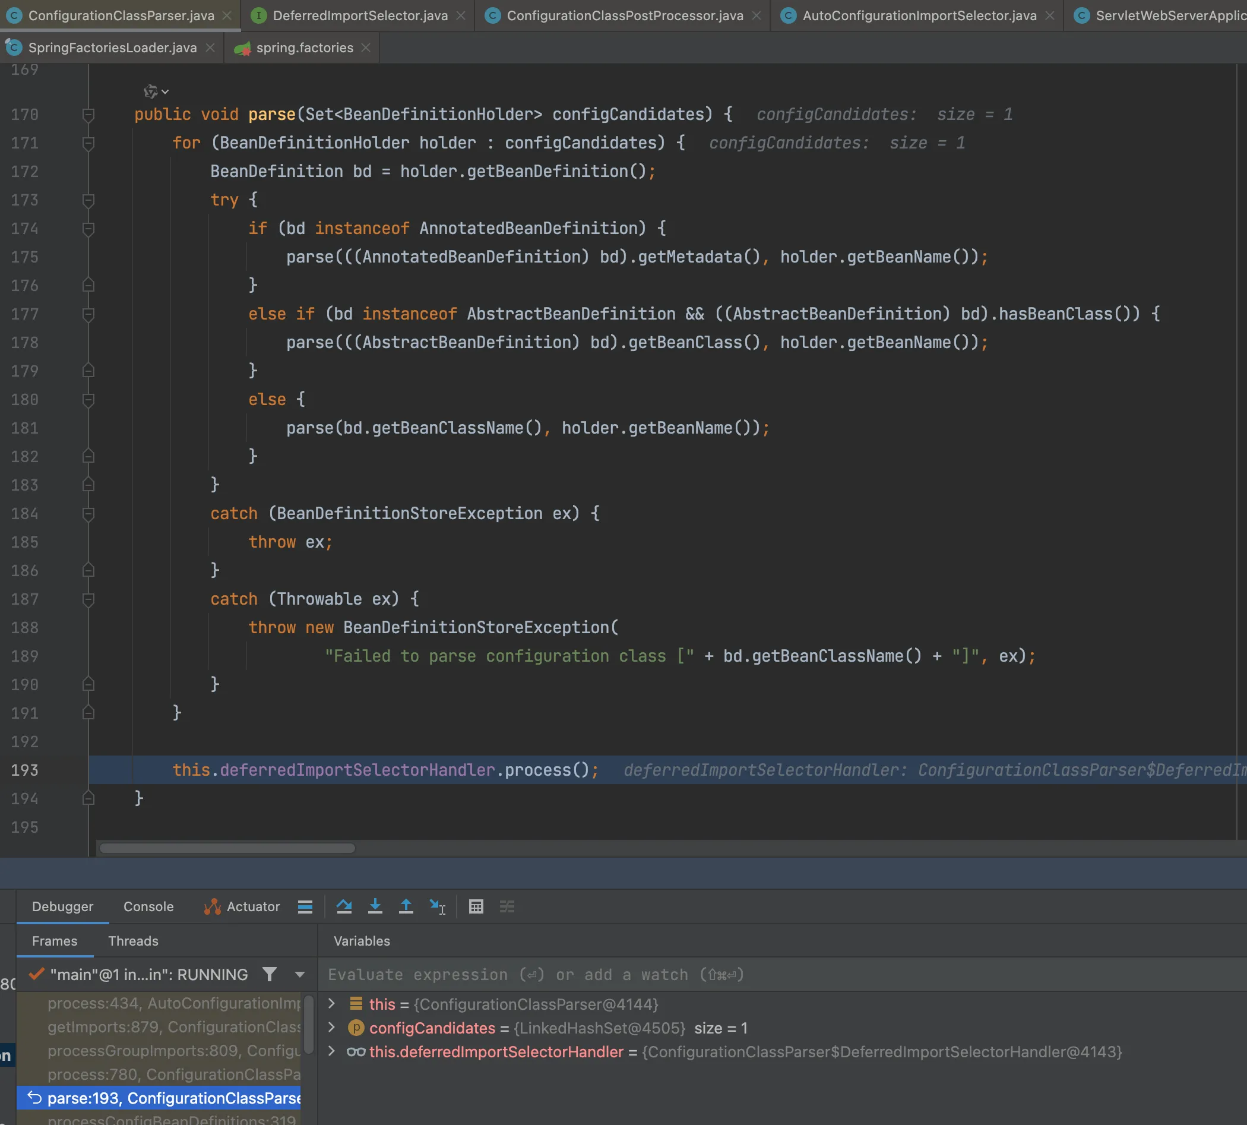Collapse the parse method at line 170
This screenshot has width=1247, height=1125.
(x=88, y=115)
